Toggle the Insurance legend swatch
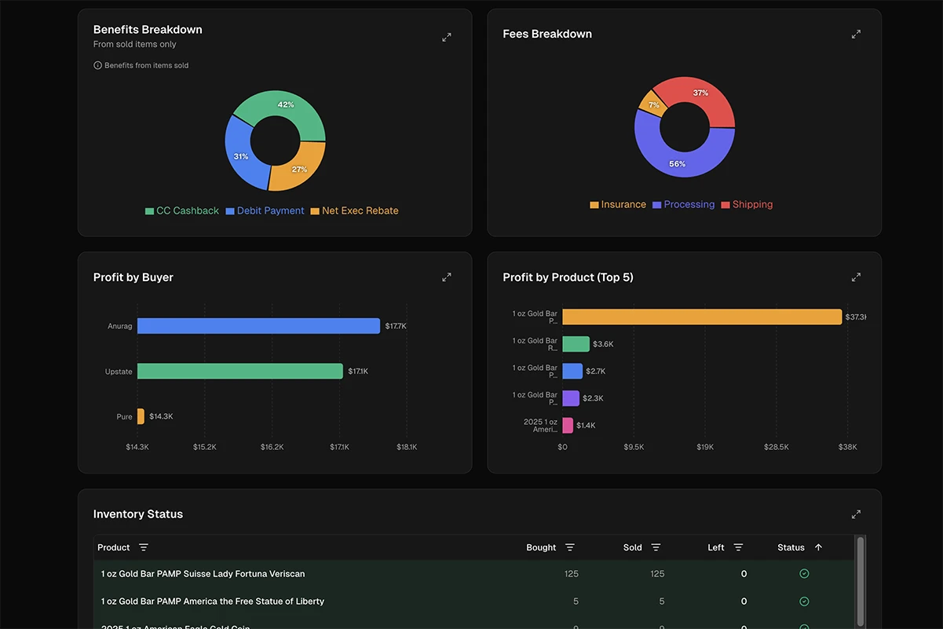943x629 pixels. (594, 205)
